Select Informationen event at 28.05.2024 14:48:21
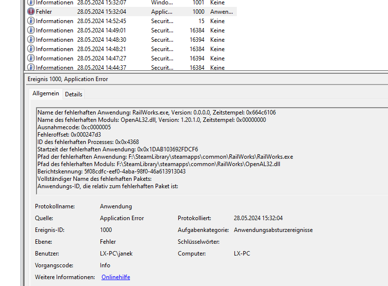Image resolution: width=388 pixels, height=286 pixels. [131, 49]
